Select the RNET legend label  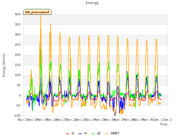115,133
